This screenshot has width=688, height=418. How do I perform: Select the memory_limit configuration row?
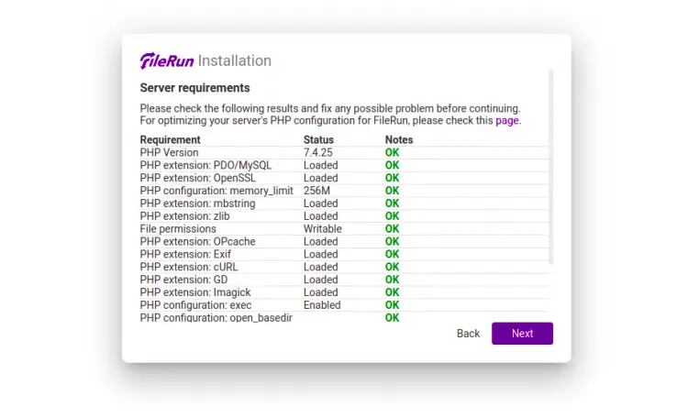tap(344, 191)
